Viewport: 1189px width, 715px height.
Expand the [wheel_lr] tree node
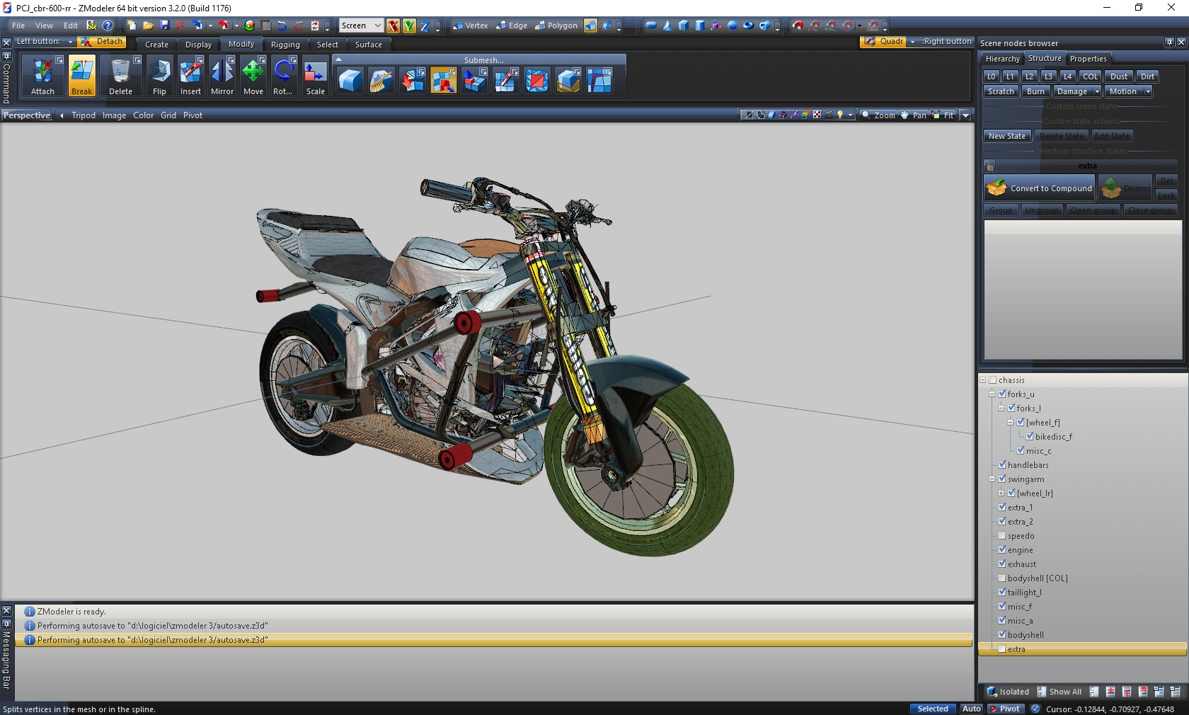pyautogui.click(x=1001, y=493)
